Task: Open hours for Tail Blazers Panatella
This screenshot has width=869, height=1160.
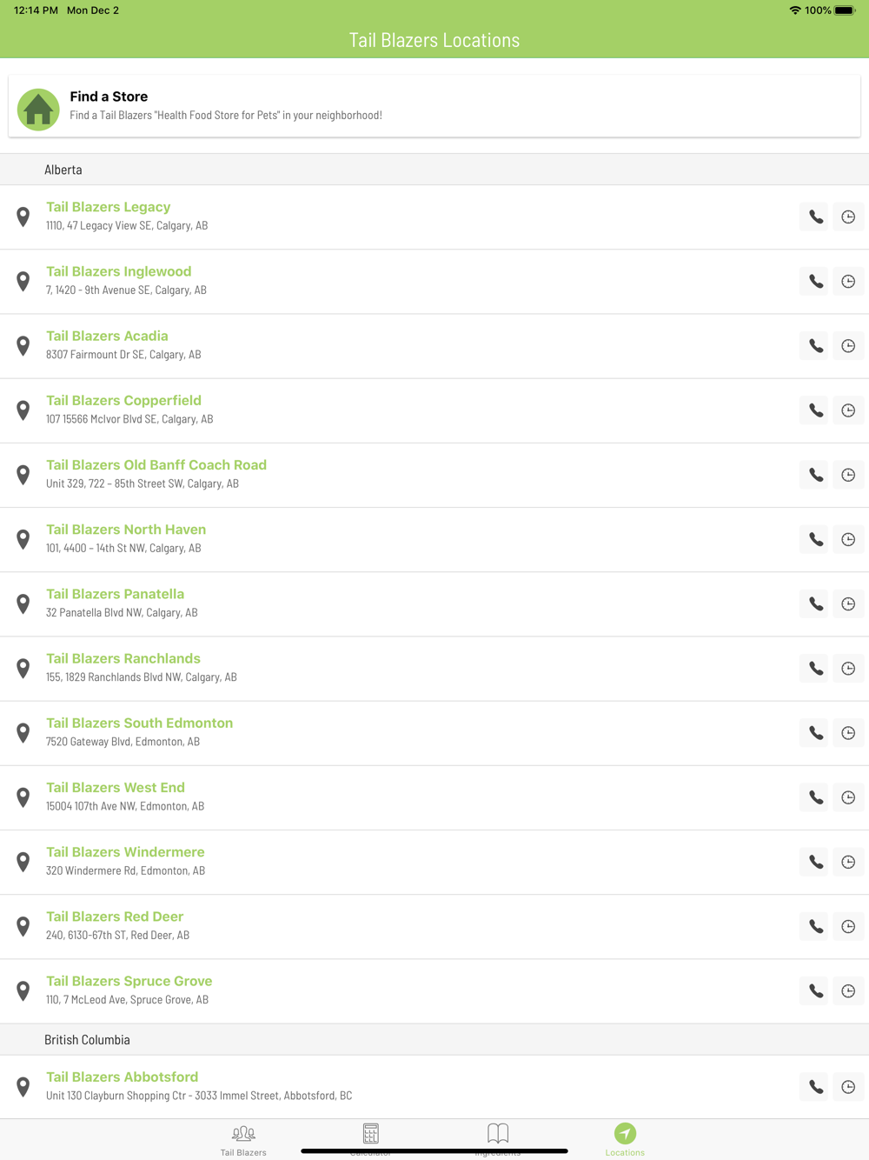Action: pyautogui.click(x=848, y=604)
